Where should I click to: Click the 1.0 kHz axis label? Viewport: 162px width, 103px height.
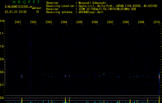(2, 46)
